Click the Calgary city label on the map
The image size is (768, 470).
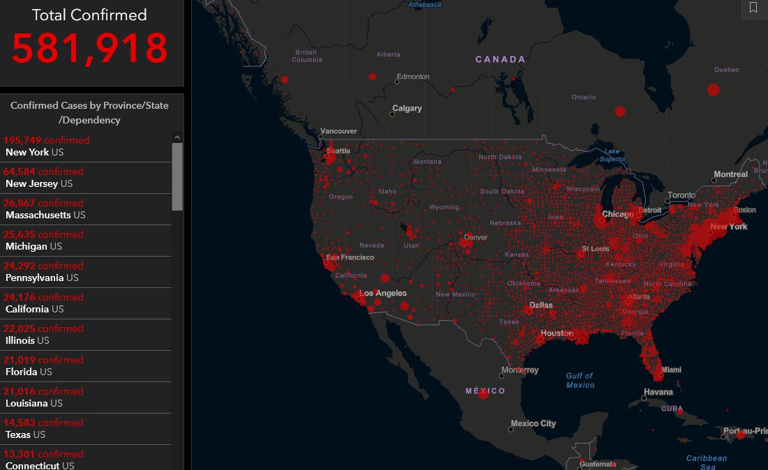click(407, 108)
